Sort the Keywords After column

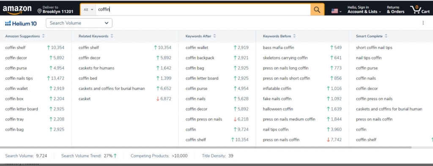(x=214, y=36)
